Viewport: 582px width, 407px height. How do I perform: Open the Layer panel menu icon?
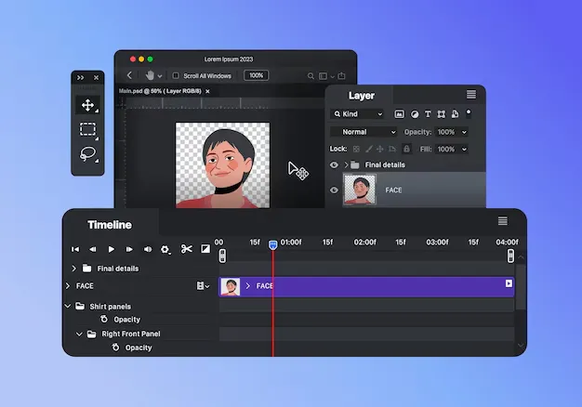471,95
